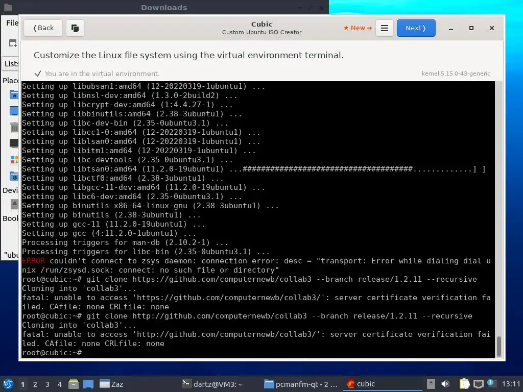Open Trash in Downloads sidebar
The image size is (523, 392).
point(14,127)
